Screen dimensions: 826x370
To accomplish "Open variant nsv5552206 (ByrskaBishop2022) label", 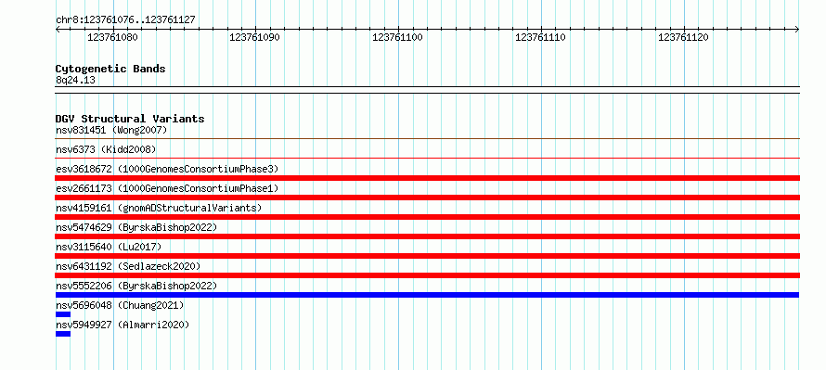I will (136, 286).
